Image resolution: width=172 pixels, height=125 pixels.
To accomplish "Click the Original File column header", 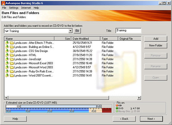I will click(x=129, y=39).
